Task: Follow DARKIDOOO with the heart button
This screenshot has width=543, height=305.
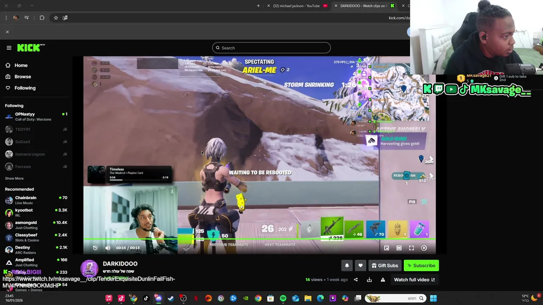Action: point(360,266)
